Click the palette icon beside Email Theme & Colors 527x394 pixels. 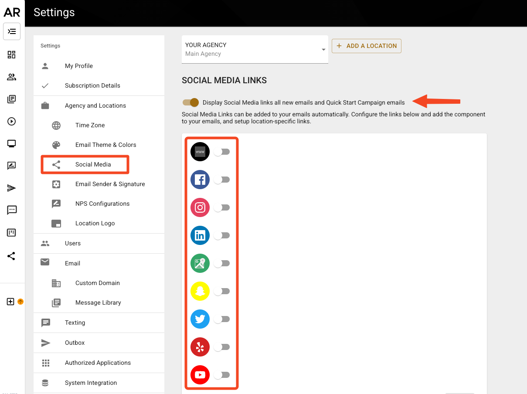tap(56, 145)
